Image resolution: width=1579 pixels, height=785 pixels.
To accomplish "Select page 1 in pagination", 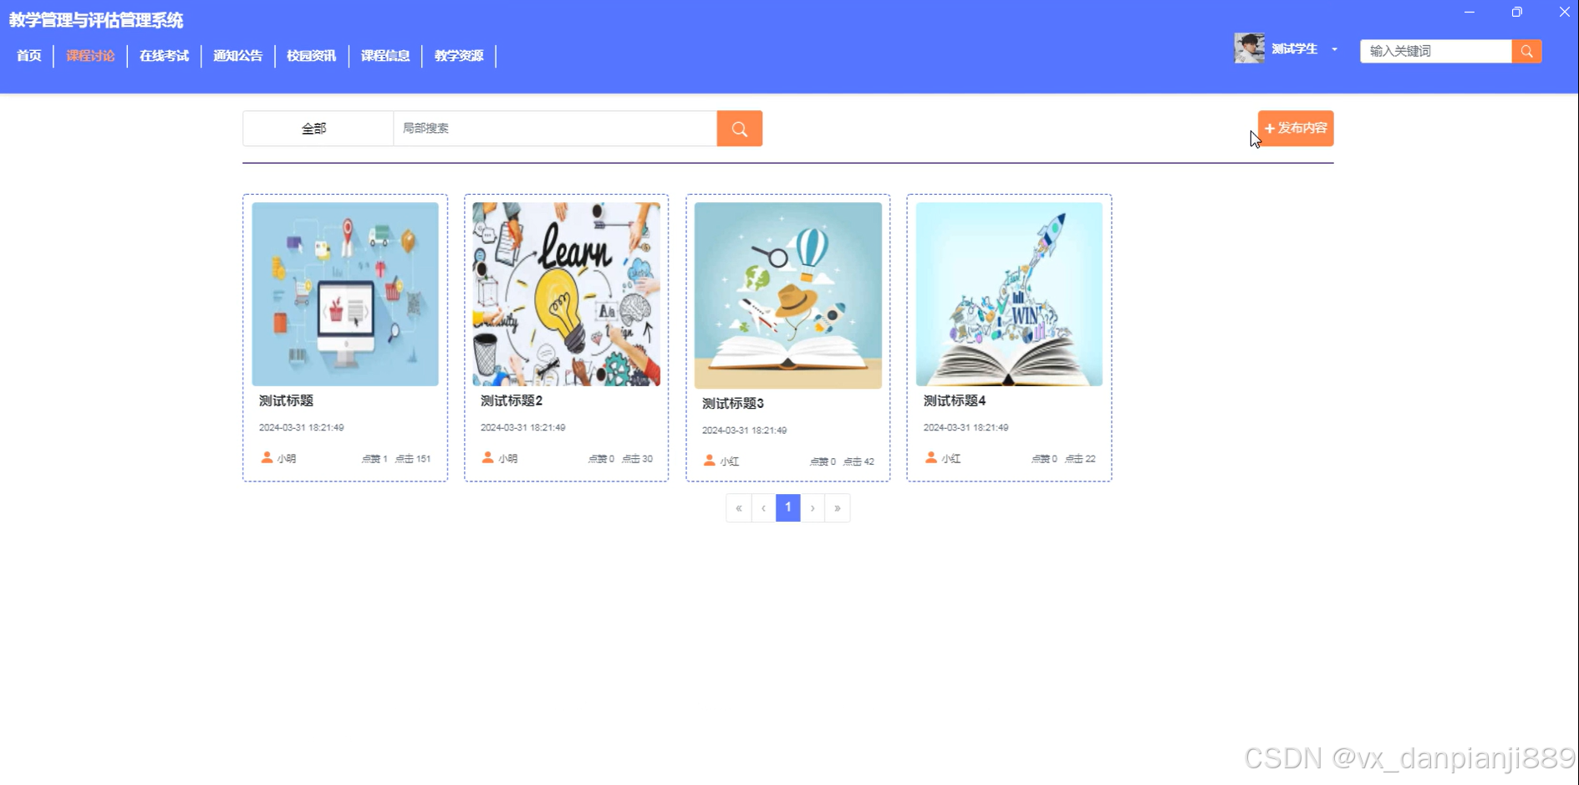I will coord(788,507).
